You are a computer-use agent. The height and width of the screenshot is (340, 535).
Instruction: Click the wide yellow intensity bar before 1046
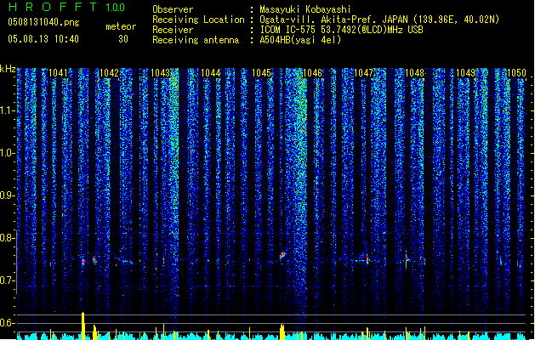(x=282, y=331)
